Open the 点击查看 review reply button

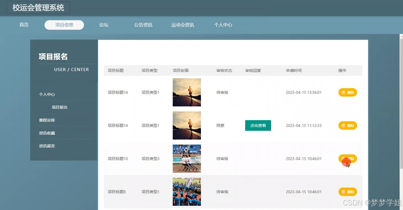(258, 125)
